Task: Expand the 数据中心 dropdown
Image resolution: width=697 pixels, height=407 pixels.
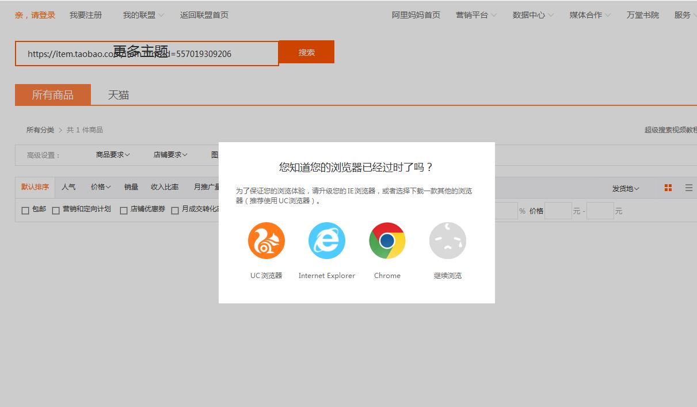Action: coord(533,15)
